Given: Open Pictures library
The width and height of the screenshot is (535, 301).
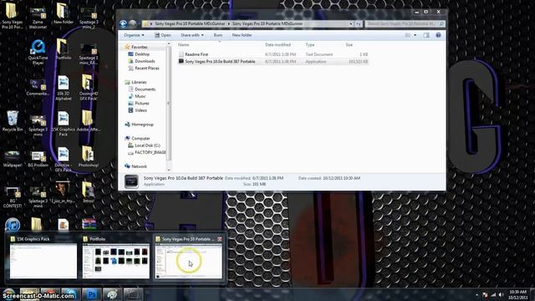Looking at the screenshot, I should click(142, 104).
